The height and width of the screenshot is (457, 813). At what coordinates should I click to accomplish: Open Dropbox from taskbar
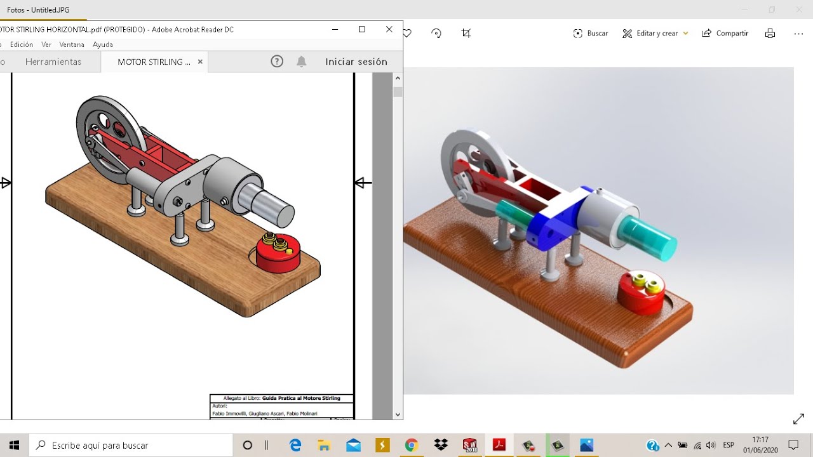pos(441,445)
